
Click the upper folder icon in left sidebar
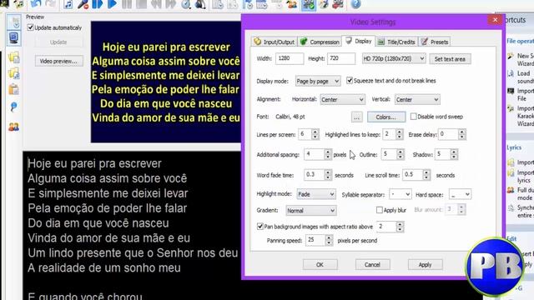point(14,57)
